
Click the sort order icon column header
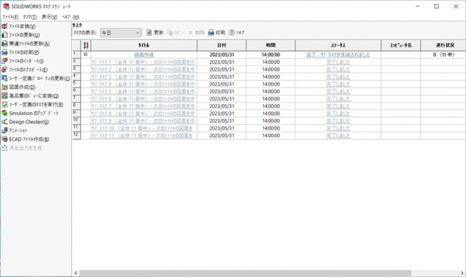click(86, 45)
